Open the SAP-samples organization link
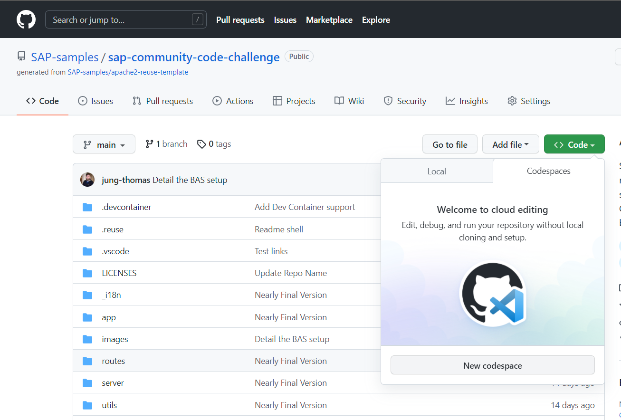 (x=65, y=57)
